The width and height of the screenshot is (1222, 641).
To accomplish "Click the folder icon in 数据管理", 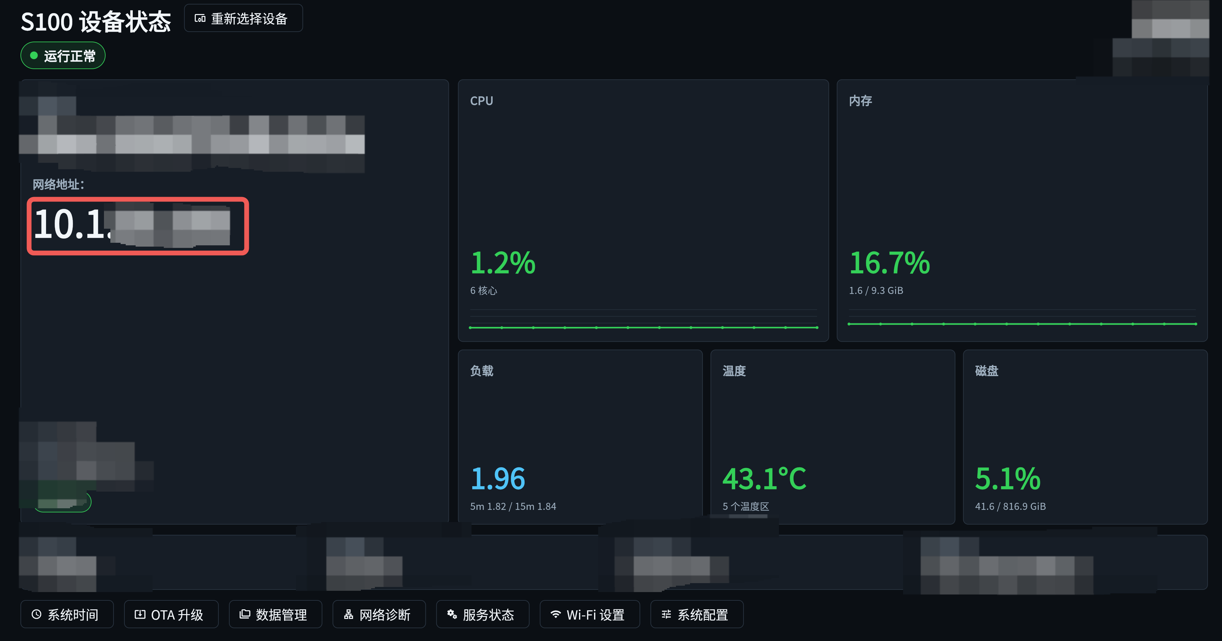I will pos(245,614).
